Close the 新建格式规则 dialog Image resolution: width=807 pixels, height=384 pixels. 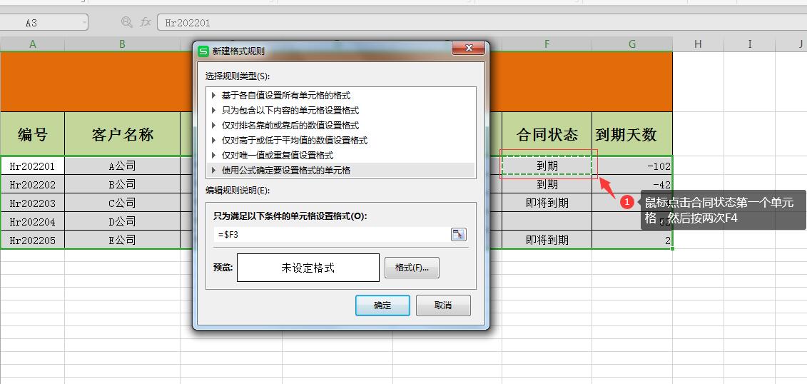point(468,49)
